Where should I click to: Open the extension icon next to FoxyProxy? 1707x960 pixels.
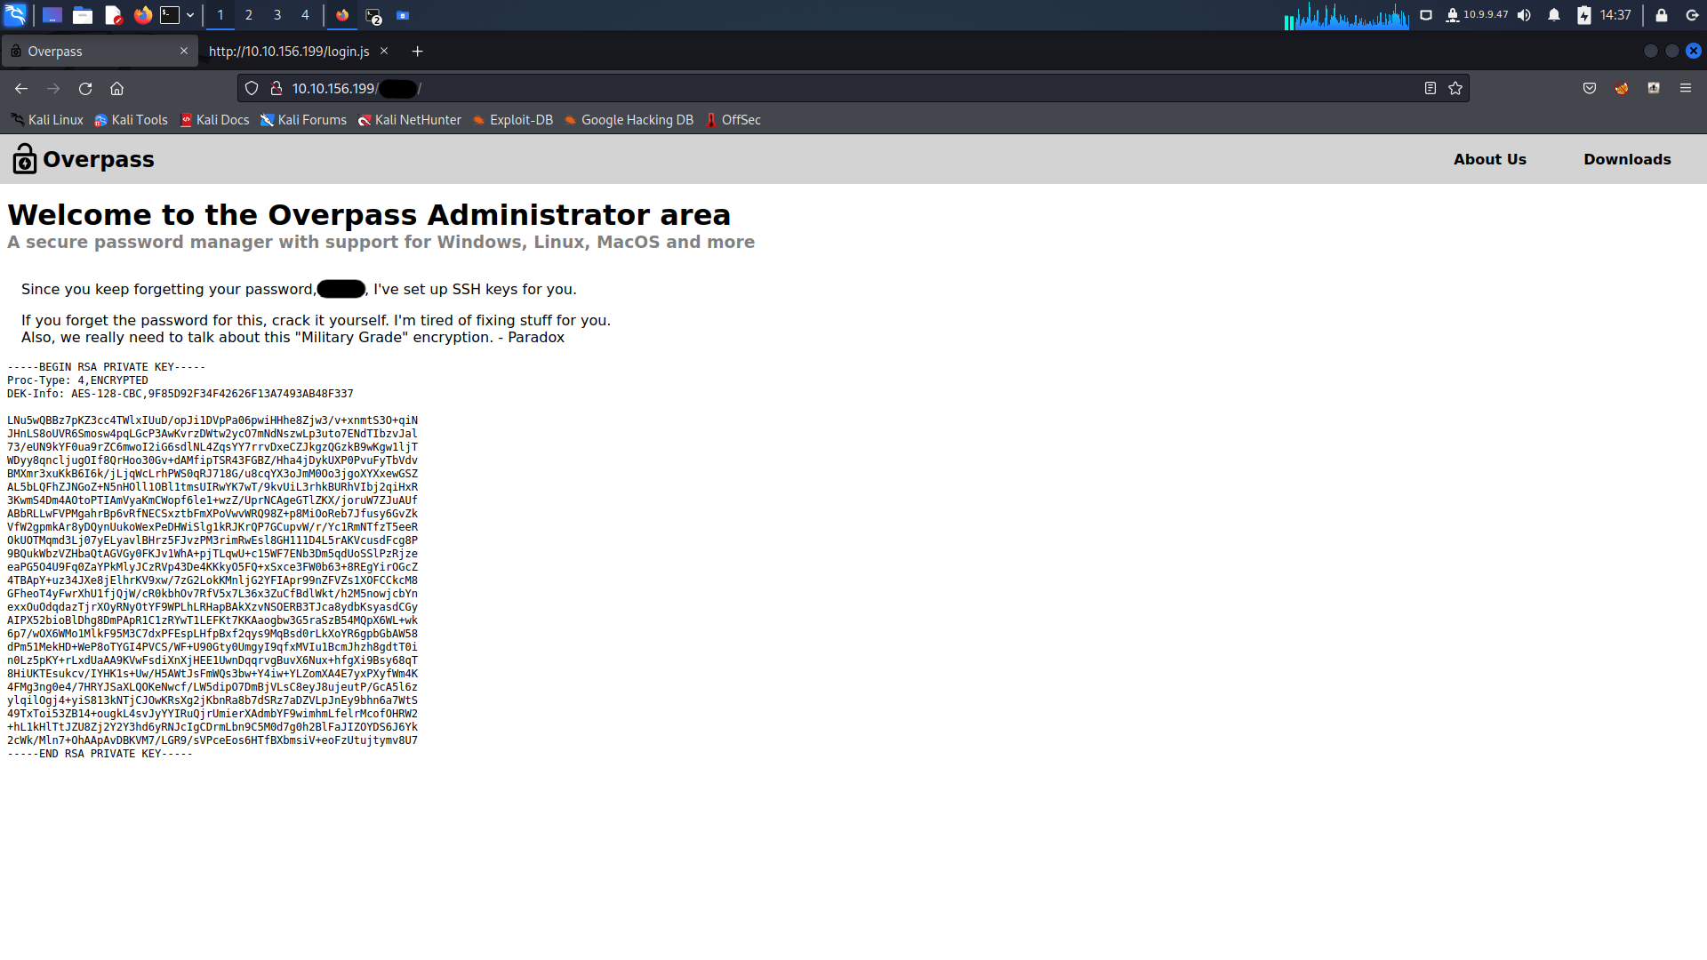coord(1654,89)
